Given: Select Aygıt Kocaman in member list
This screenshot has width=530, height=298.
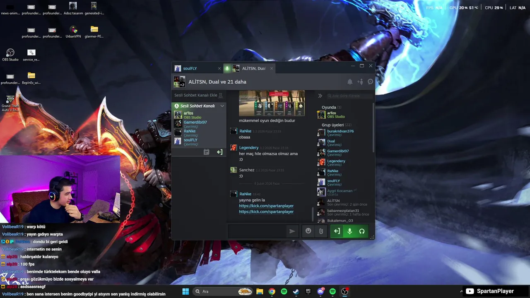Looking at the screenshot, I should (344, 192).
